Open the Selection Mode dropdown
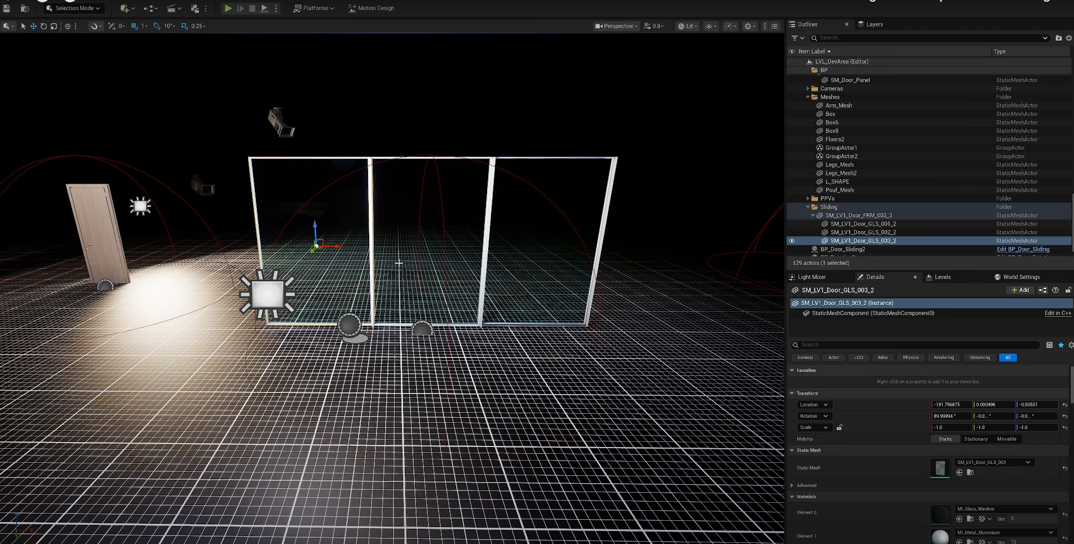 coord(74,8)
